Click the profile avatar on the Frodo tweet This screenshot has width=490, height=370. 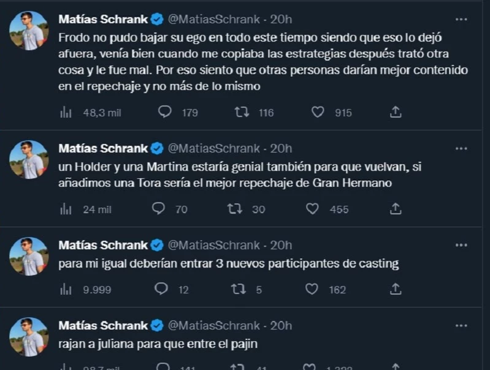[28, 31]
